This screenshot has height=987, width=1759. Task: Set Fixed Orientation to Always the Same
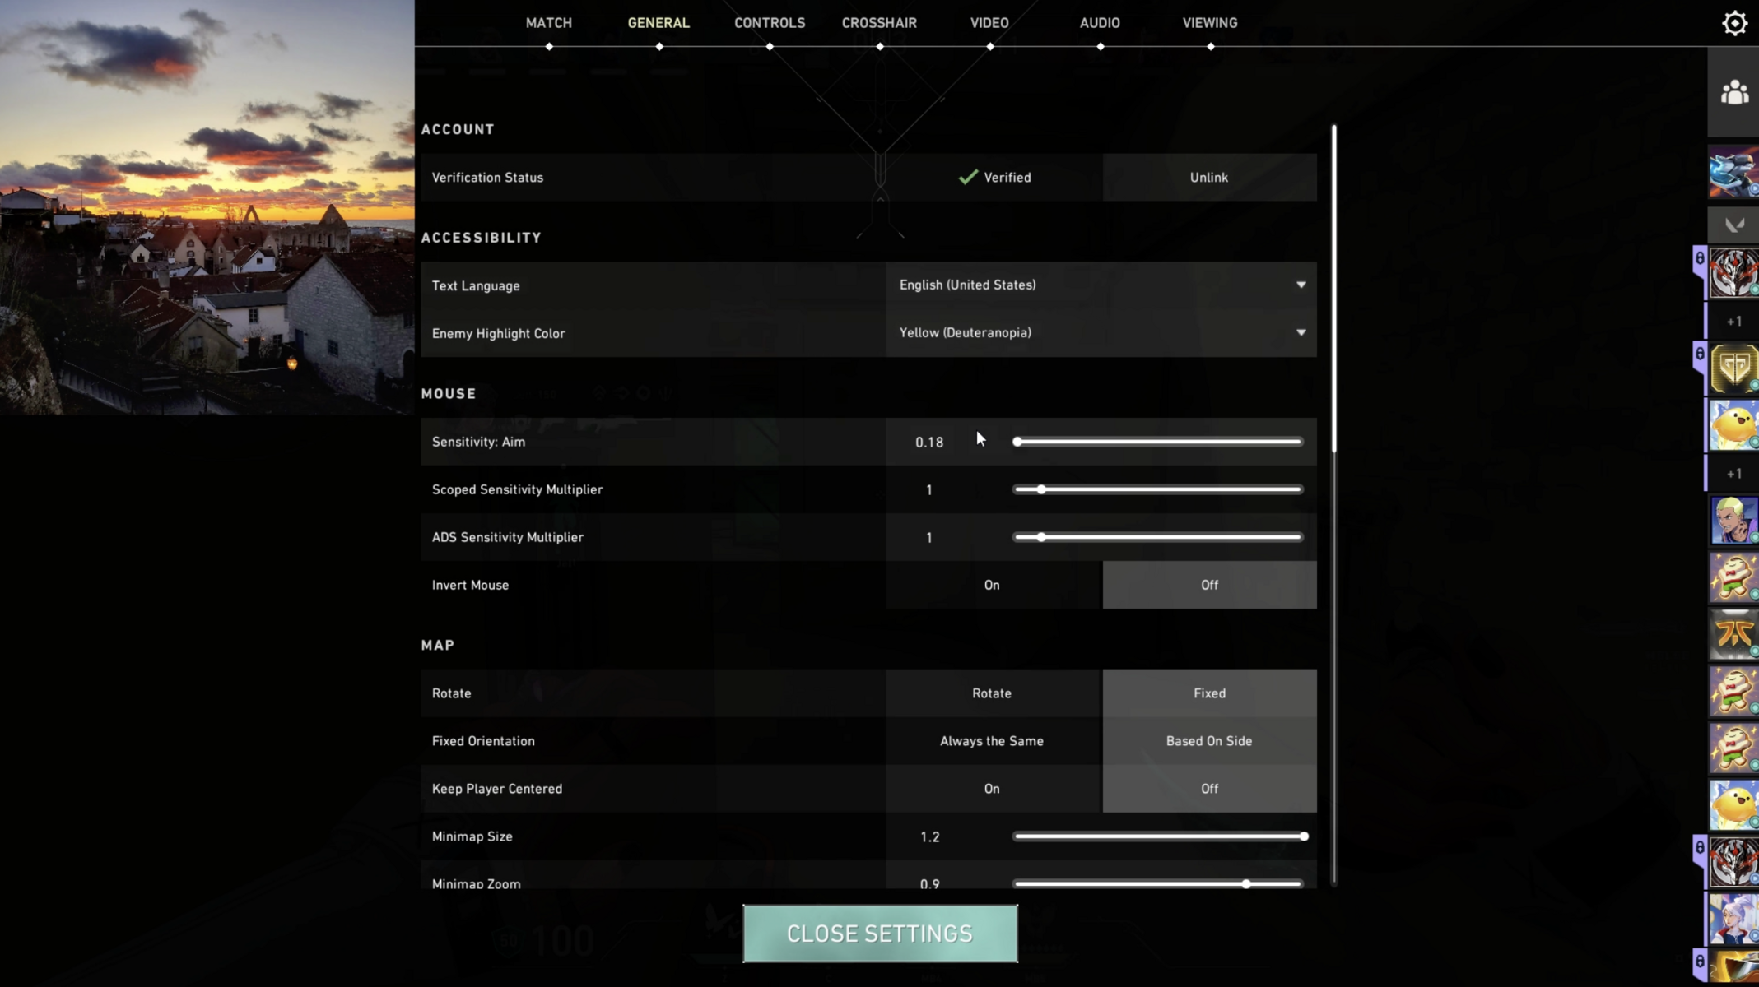click(992, 741)
